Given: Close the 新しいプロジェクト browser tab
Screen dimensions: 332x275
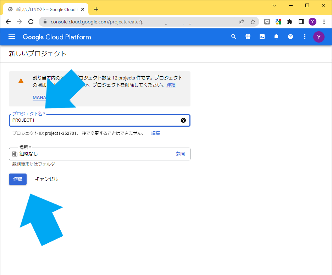Looking at the screenshot, I should click(83, 9).
